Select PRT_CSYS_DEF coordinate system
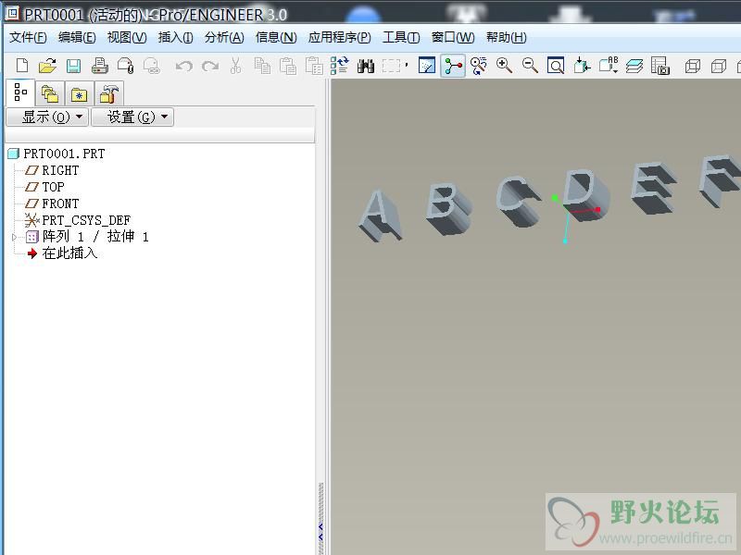The width and height of the screenshot is (741, 555). (86, 220)
